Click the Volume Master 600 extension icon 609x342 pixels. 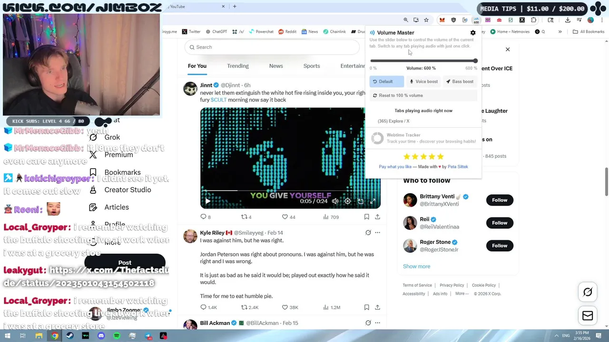coord(476,20)
